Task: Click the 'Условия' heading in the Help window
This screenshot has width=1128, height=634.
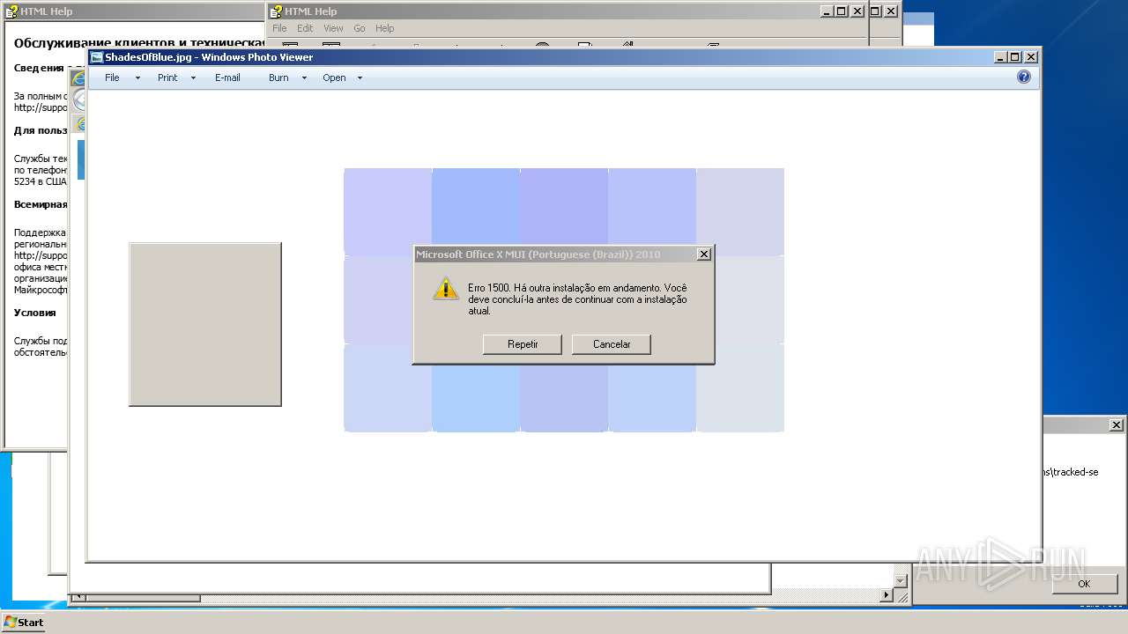Action: click(x=35, y=313)
